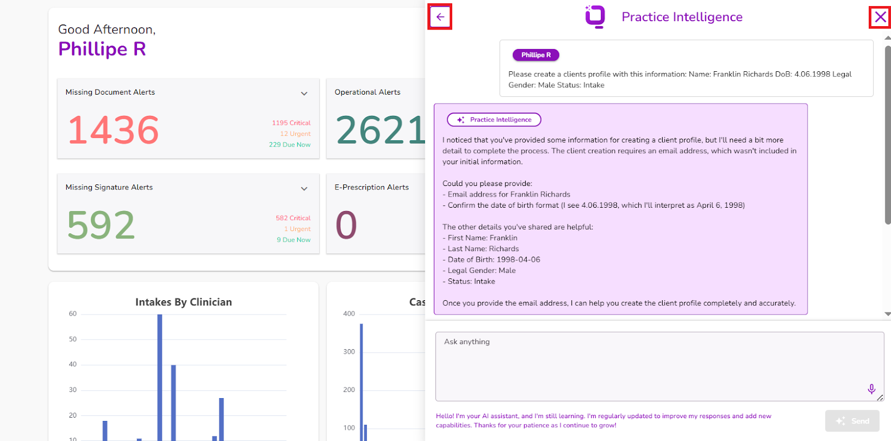Click the tallest bar in Intakes chart
The image size is (891, 441).
[x=160, y=378]
